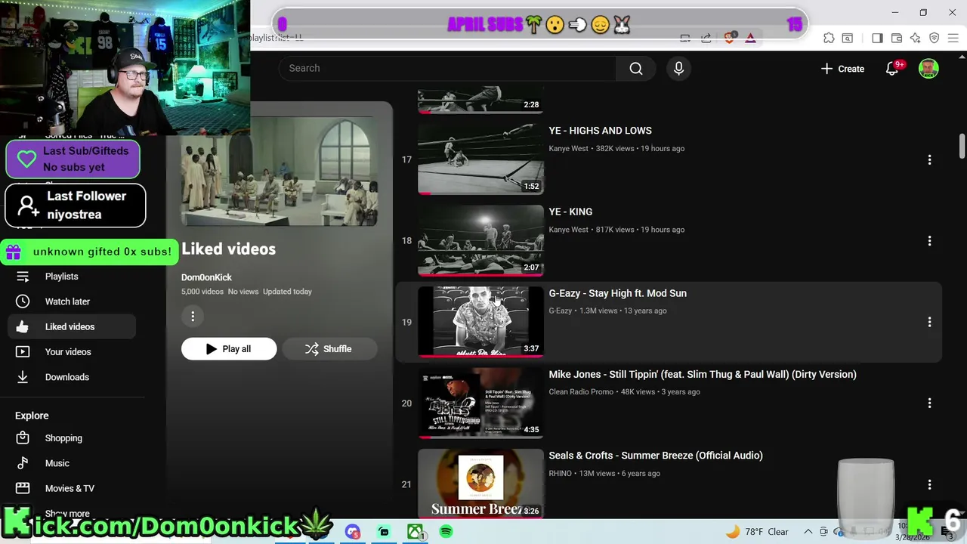Open the Brave Wallet icon

click(897, 38)
